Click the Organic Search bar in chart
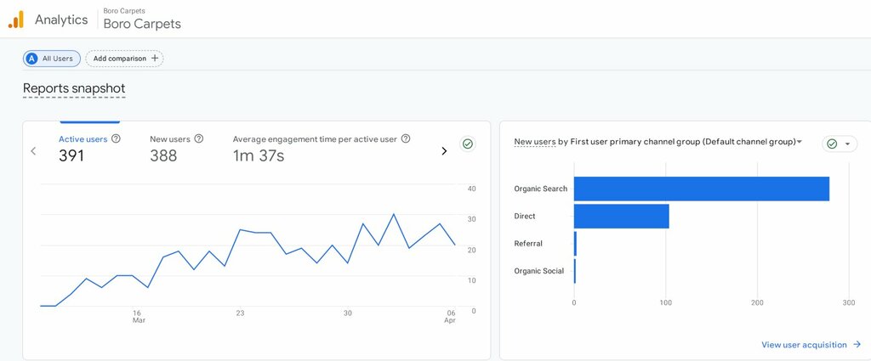The width and height of the screenshot is (871, 361). coord(701,189)
